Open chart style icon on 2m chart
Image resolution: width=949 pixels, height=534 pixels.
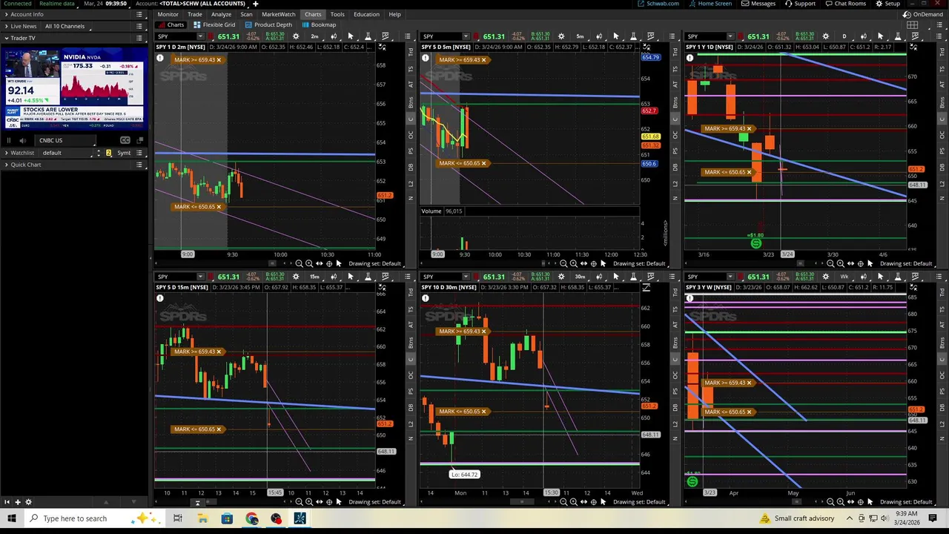pos(334,36)
